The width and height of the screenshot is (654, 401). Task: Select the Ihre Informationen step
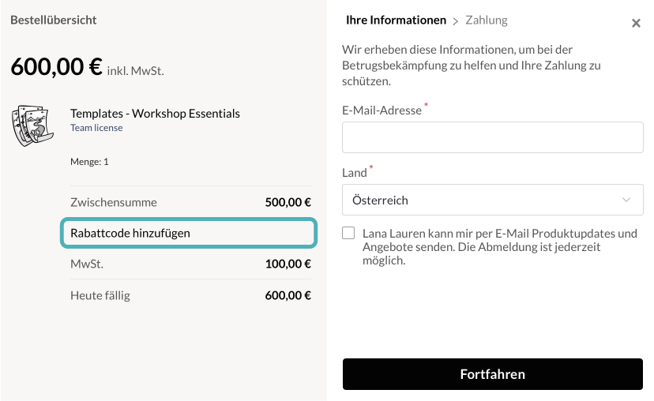click(396, 21)
